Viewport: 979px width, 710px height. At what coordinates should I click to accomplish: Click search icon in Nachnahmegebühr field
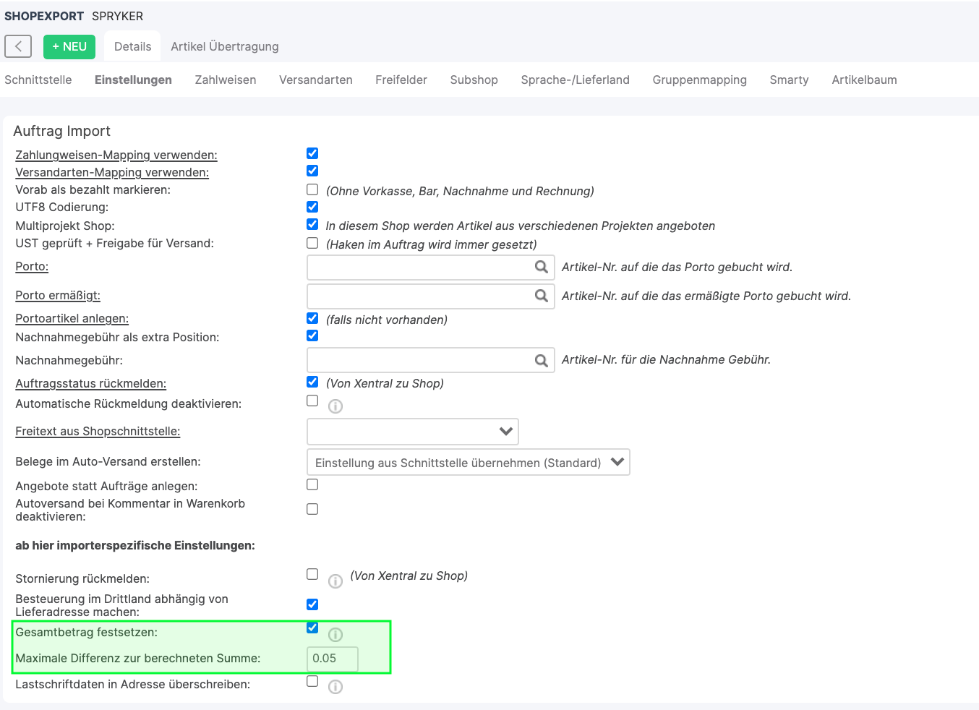(x=541, y=360)
